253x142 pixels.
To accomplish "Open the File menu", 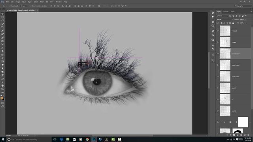I will [8, 2].
